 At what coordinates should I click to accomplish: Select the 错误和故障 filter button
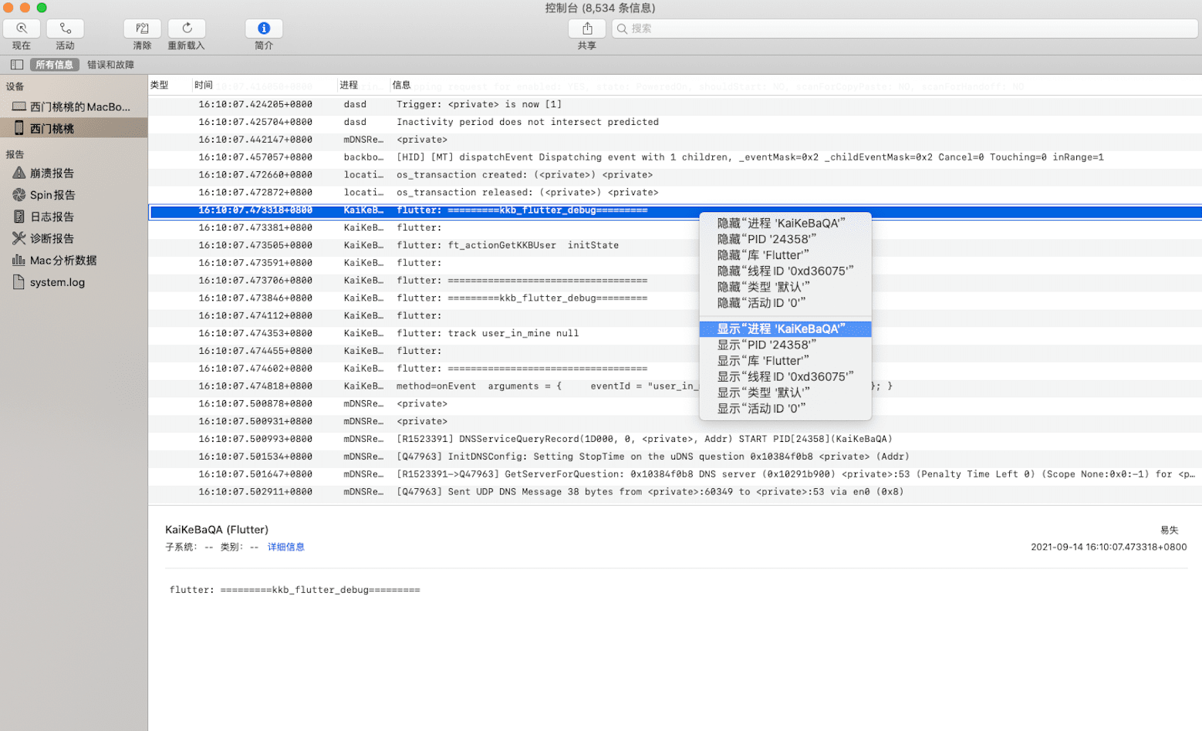[110, 65]
